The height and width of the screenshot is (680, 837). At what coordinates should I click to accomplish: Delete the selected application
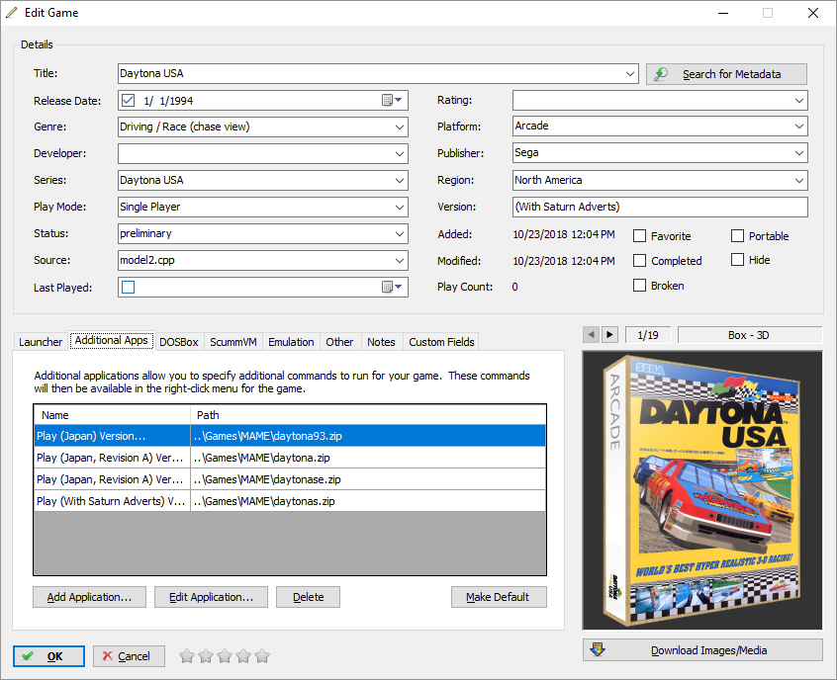308,597
